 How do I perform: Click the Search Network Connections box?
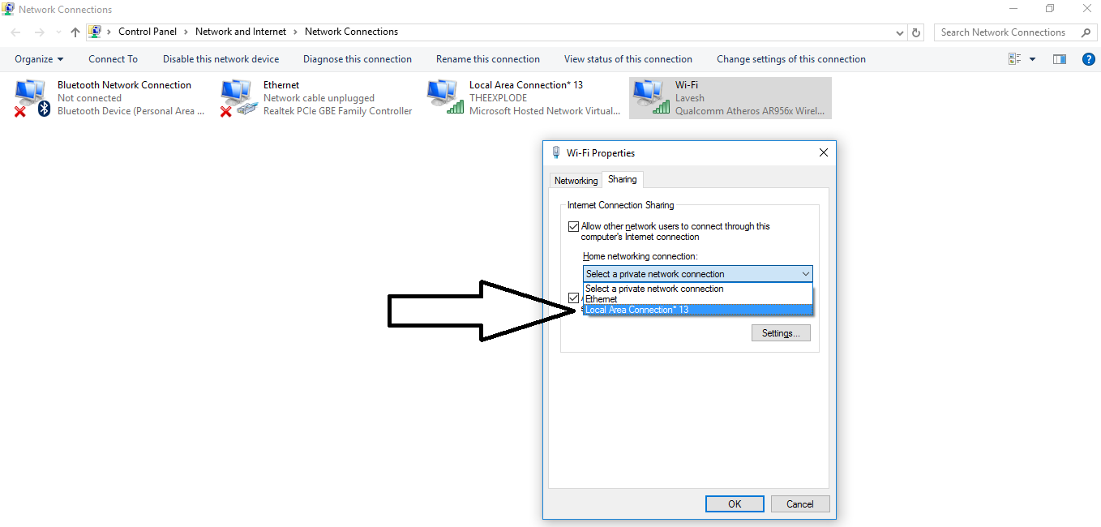coord(1005,32)
